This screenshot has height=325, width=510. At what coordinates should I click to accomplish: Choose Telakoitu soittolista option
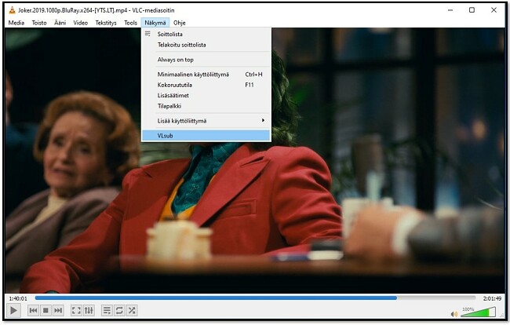(206, 45)
